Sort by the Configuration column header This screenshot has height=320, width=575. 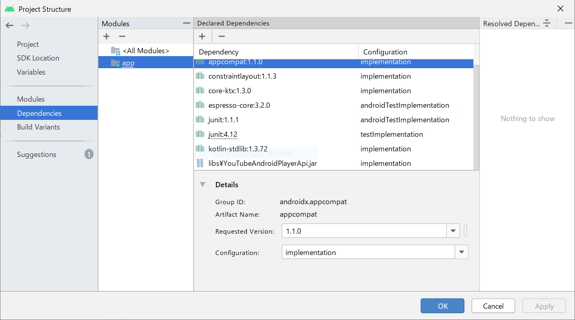(416, 52)
